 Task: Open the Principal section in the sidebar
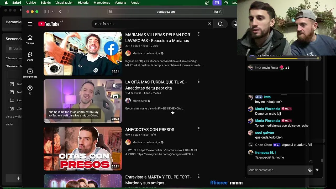[x=30, y=40]
